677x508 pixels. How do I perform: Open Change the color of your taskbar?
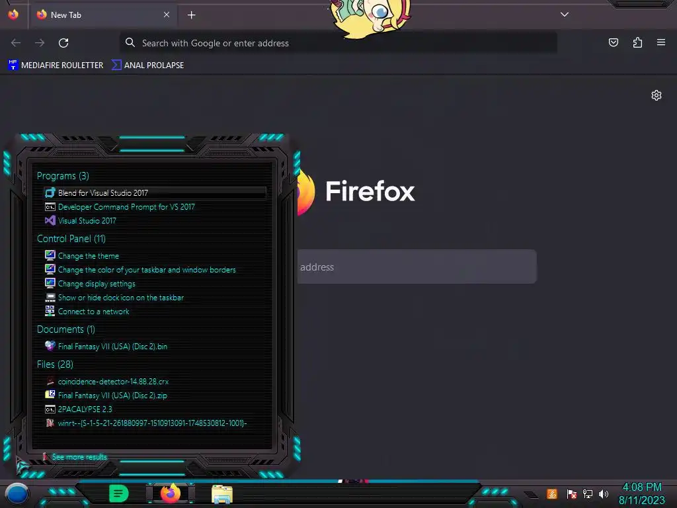tap(147, 270)
